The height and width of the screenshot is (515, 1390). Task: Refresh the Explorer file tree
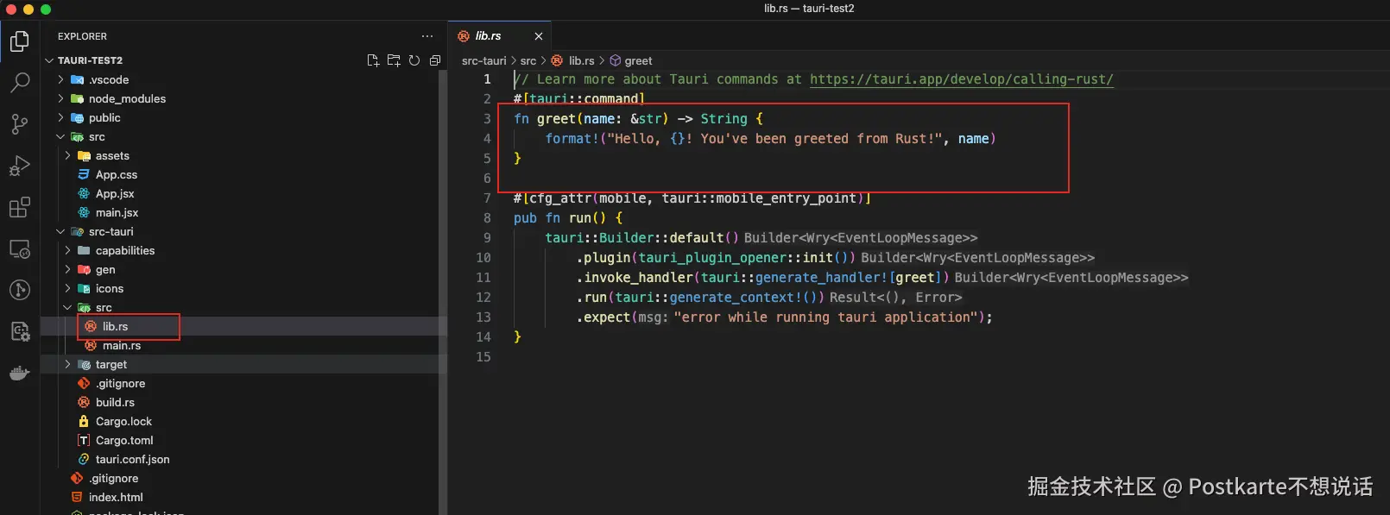click(414, 60)
